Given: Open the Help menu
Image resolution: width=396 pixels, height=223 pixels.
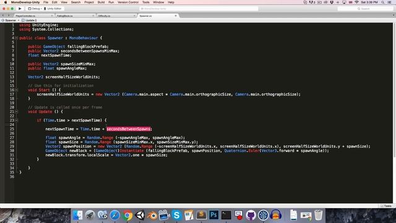Looking at the screenshot, I should point(171,2).
